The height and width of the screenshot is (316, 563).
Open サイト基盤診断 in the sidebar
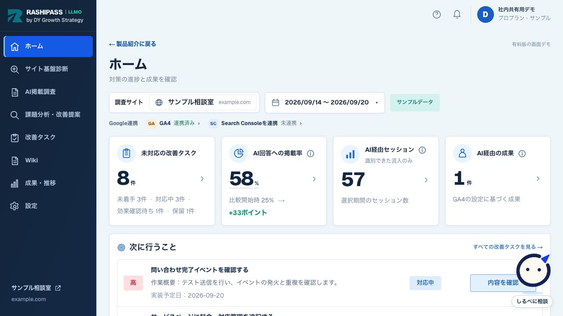coord(48,69)
